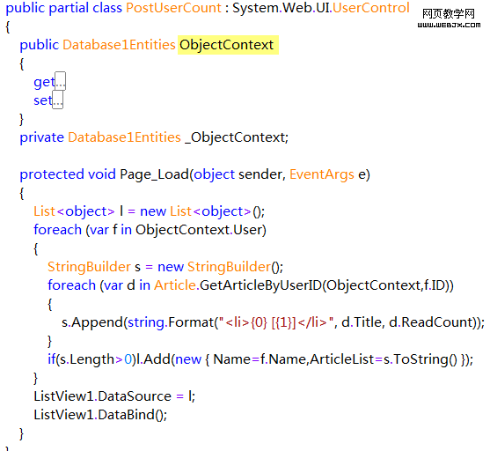Select the highlighted ObjectContext property name
Viewport: 490px width, 451px height.
tap(227, 45)
